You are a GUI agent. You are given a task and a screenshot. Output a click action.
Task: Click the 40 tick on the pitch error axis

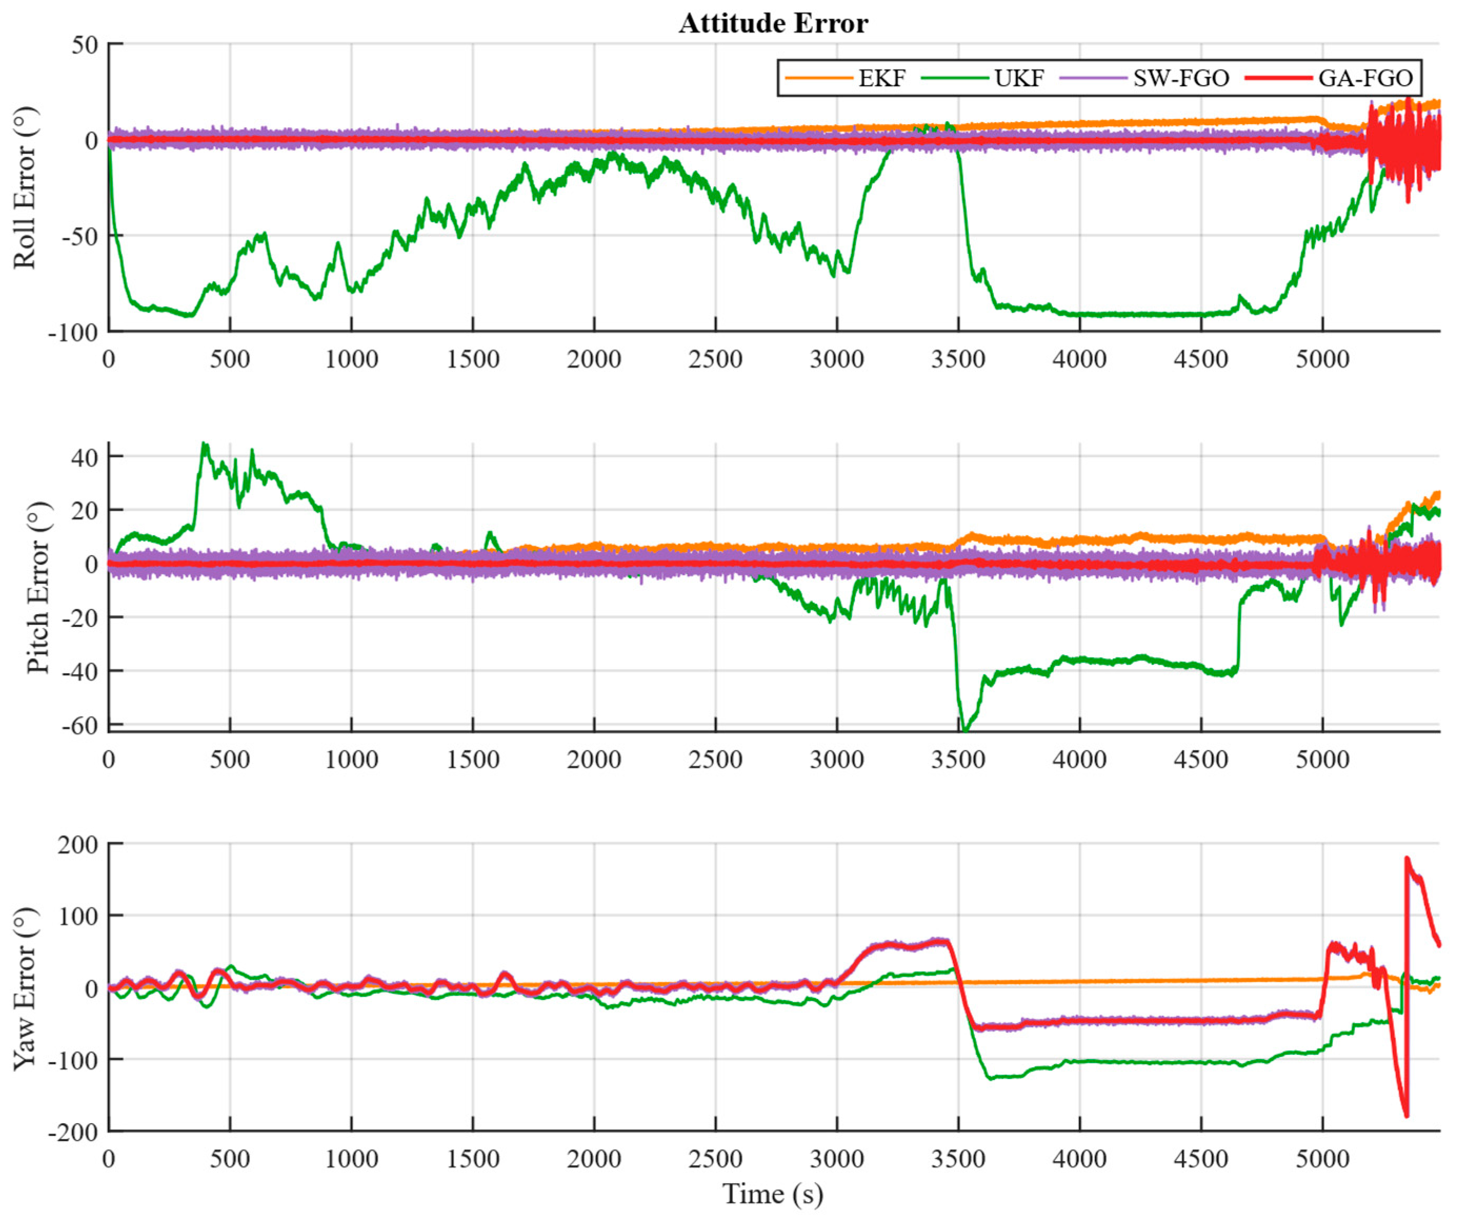point(85,457)
